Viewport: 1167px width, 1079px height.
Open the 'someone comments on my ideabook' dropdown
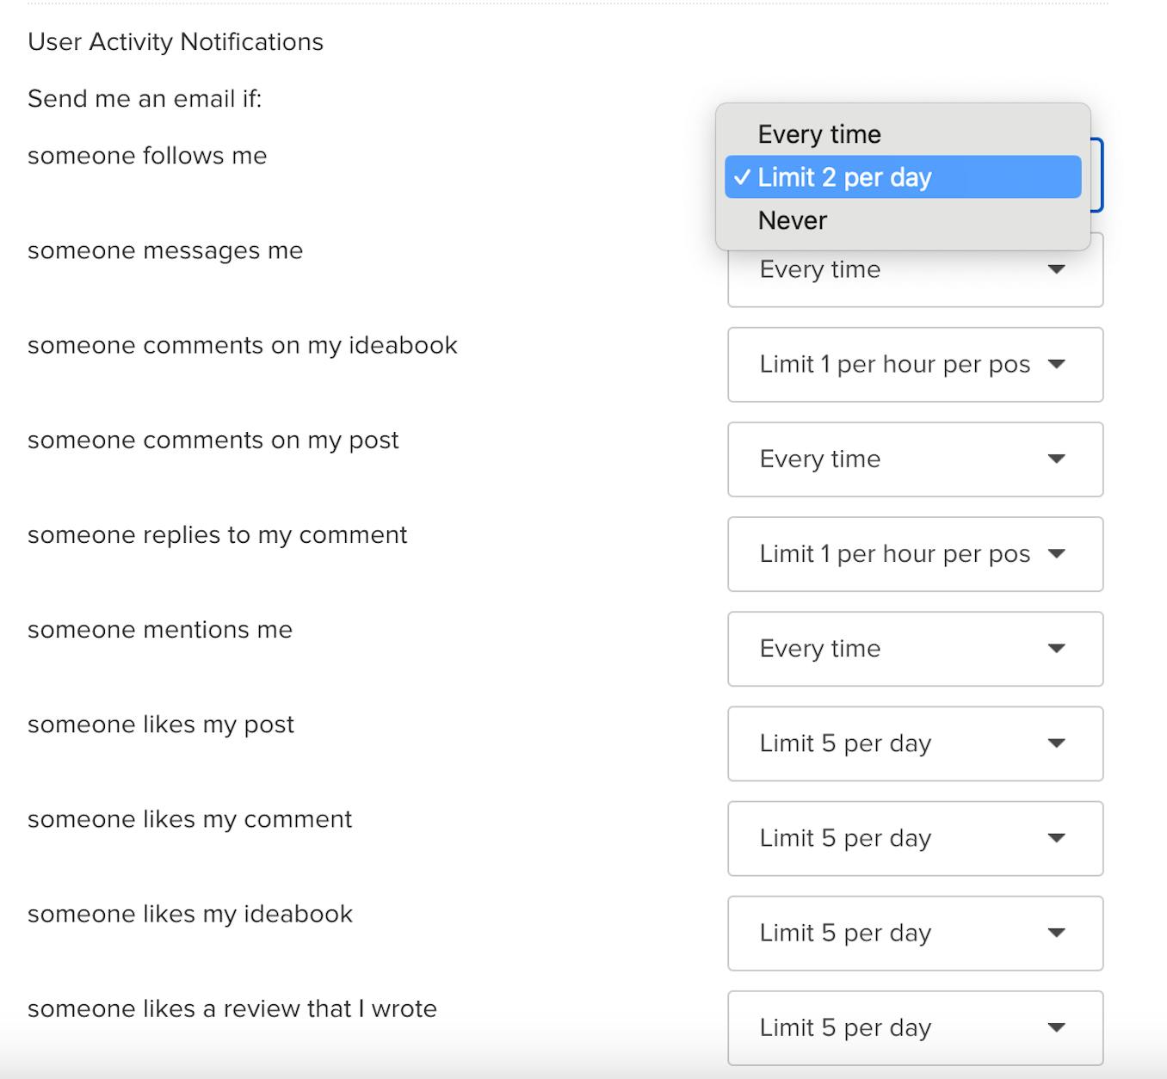(915, 365)
